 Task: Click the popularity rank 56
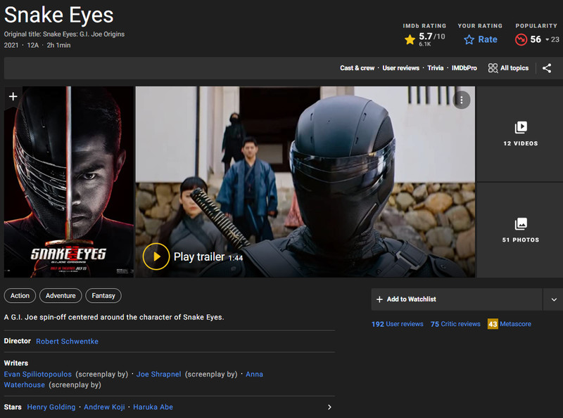point(536,39)
